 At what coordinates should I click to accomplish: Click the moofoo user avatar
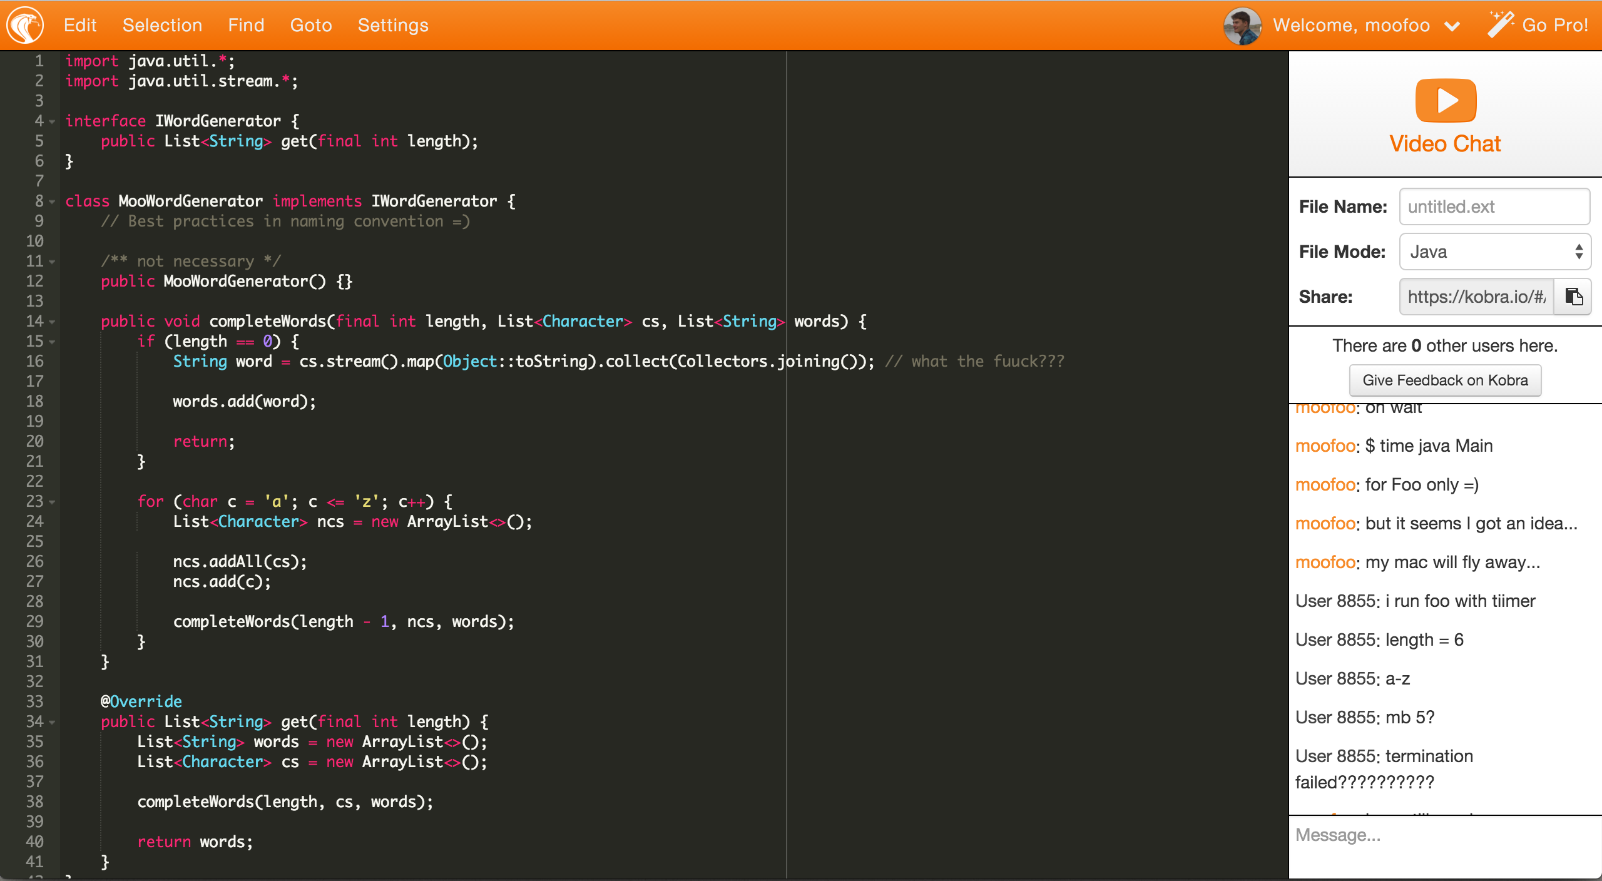[1242, 26]
